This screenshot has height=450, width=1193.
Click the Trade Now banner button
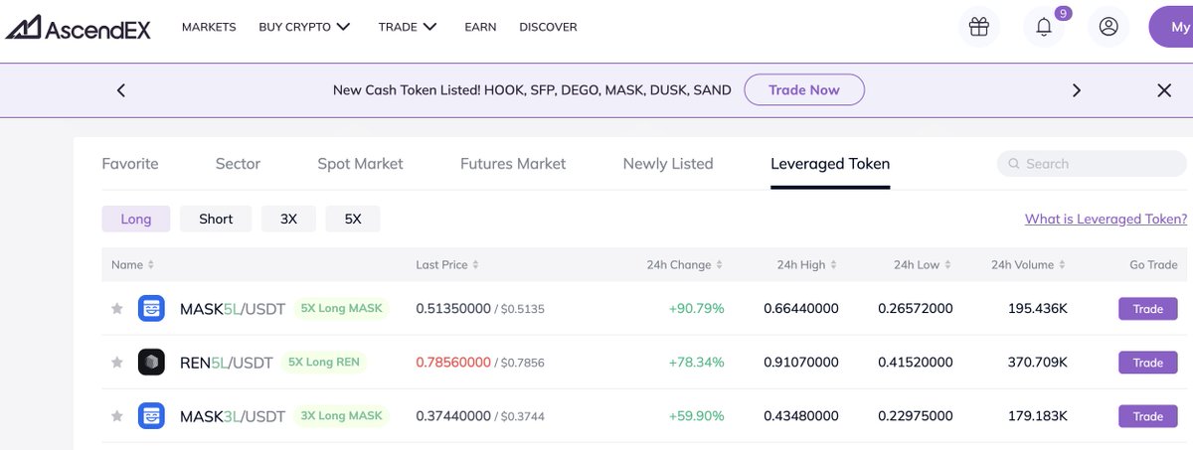[804, 89]
